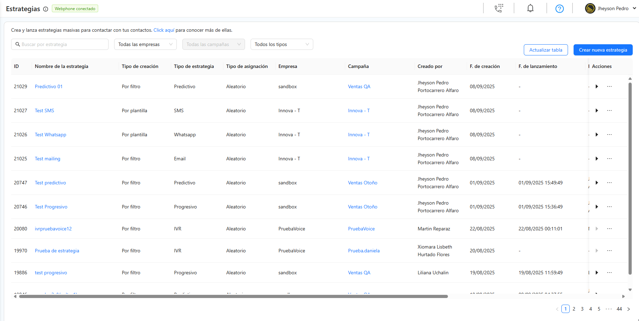Click the play icon for test progresivo 19886
Viewport: 639px width, 321px height.
(x=597, y=273)
